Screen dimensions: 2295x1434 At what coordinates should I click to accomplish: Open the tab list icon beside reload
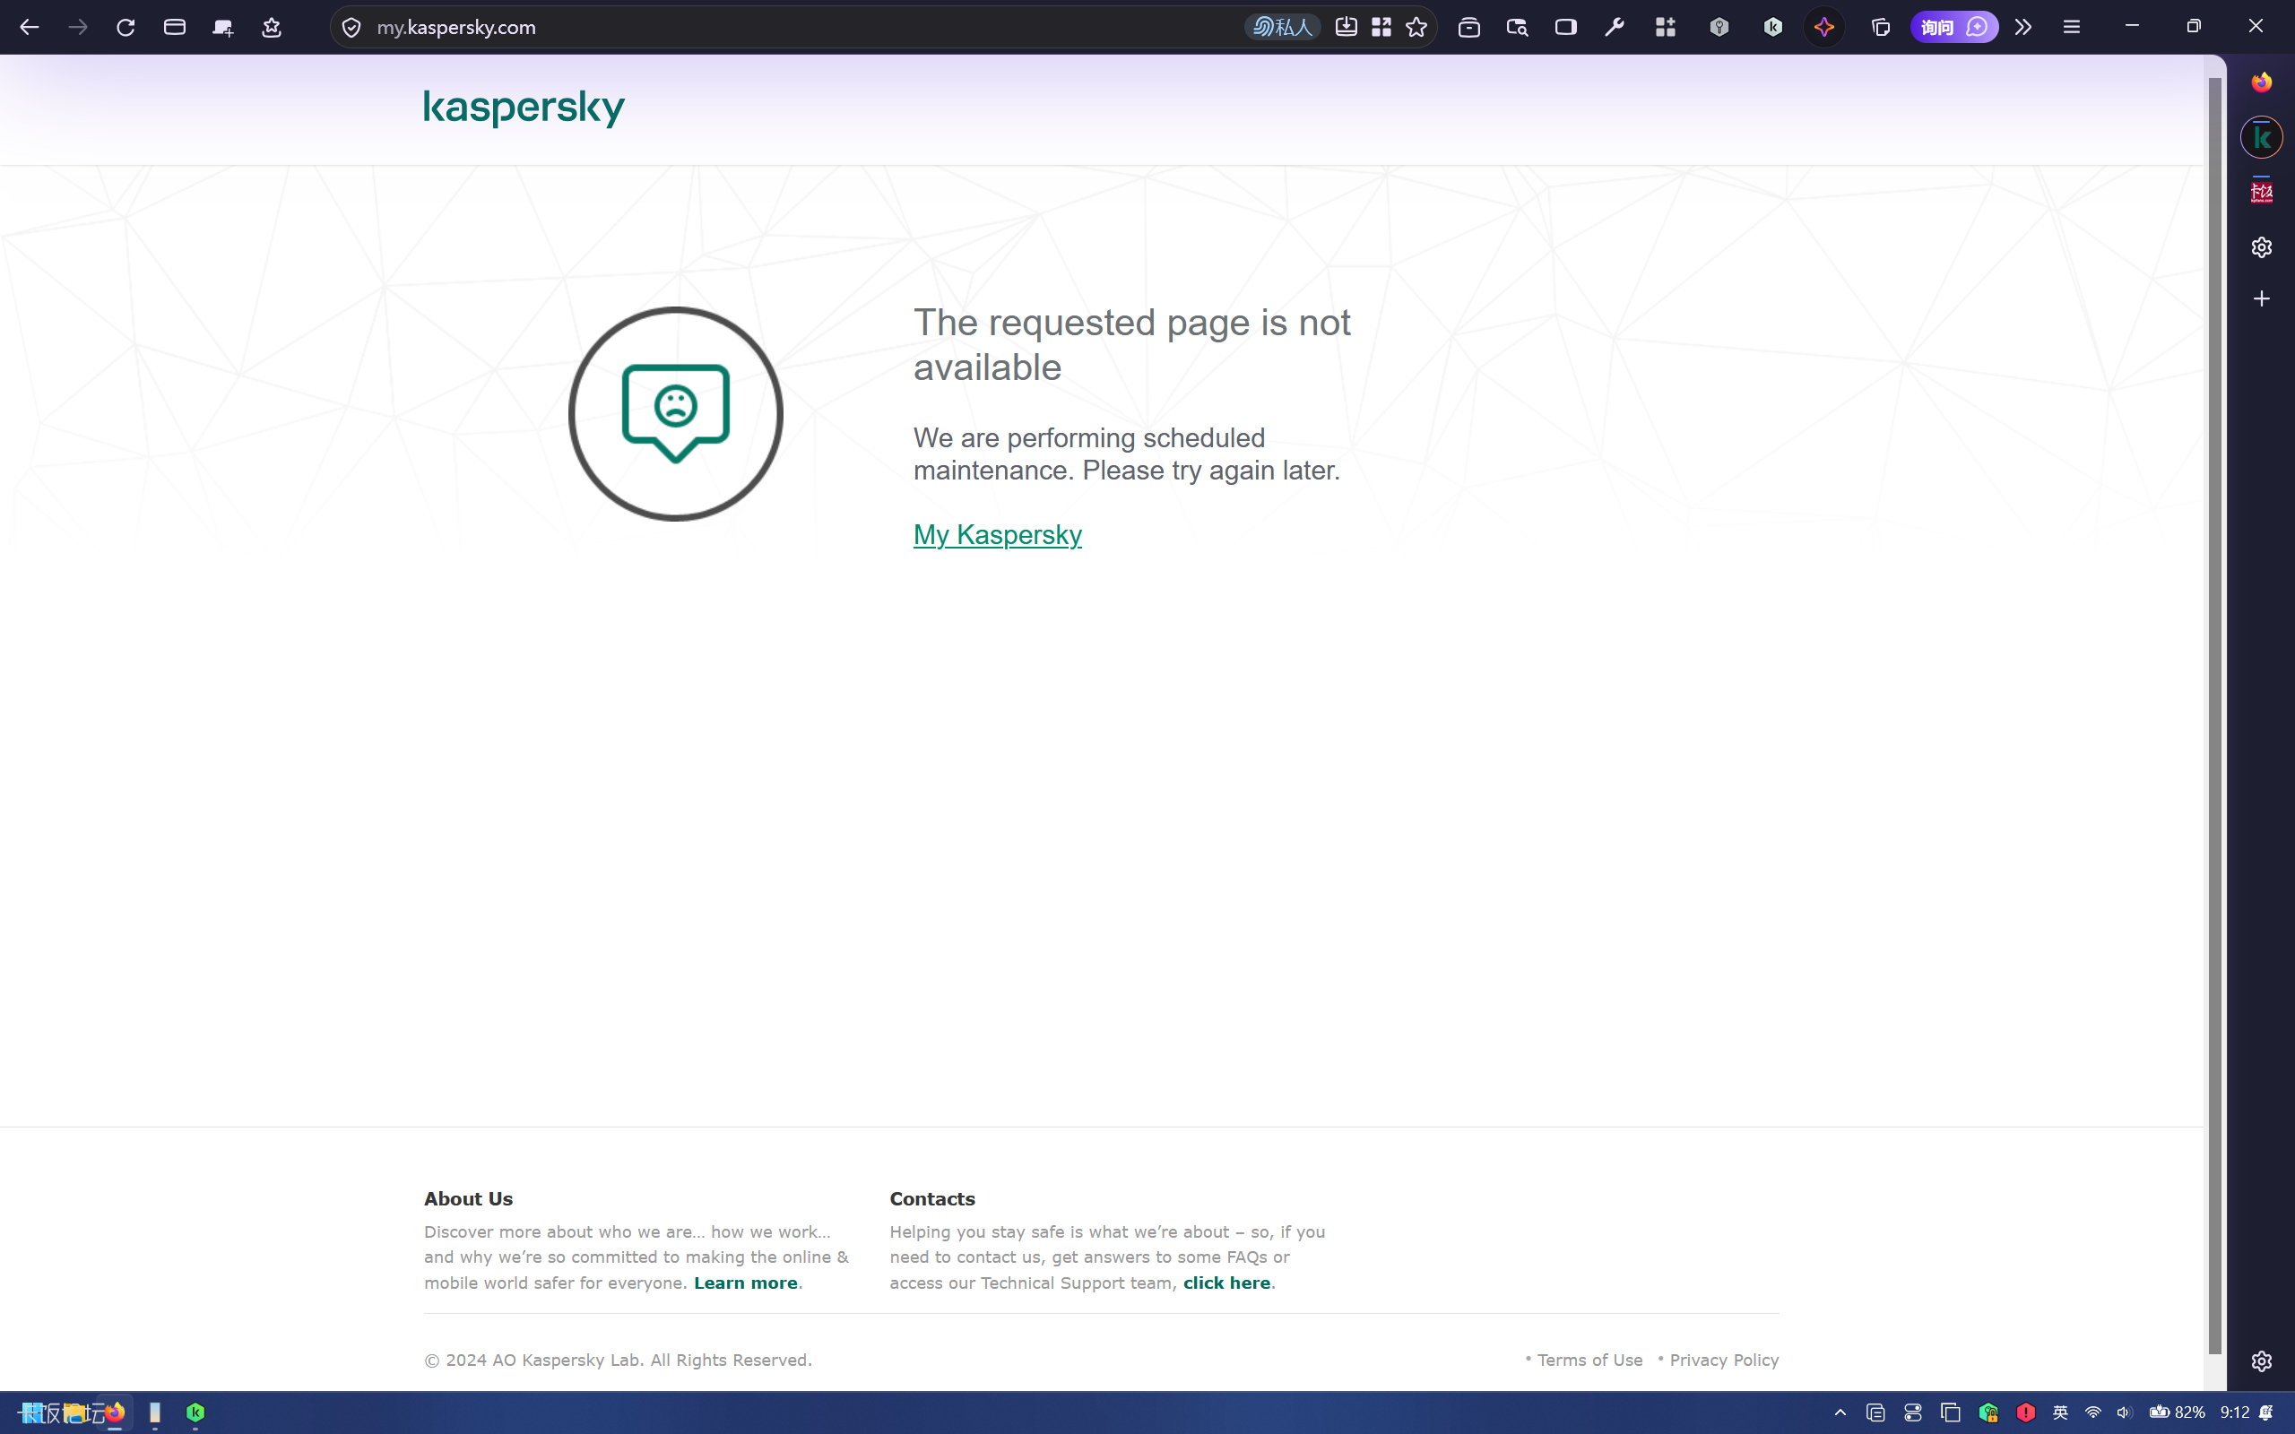point(175,27)
